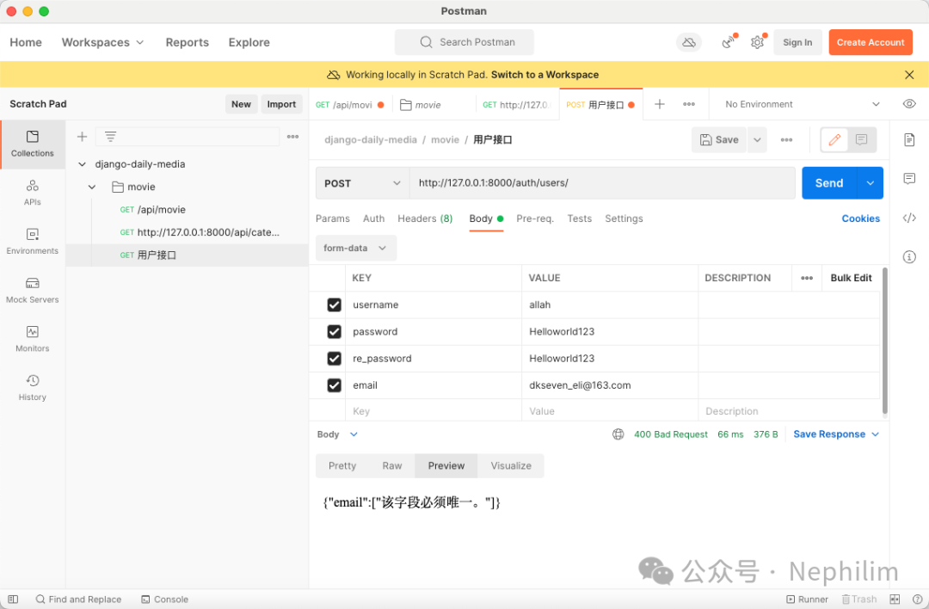This screenshot has height=609, width=929.
Task: Open Collections in the sidebar
Action: [33, 144]
